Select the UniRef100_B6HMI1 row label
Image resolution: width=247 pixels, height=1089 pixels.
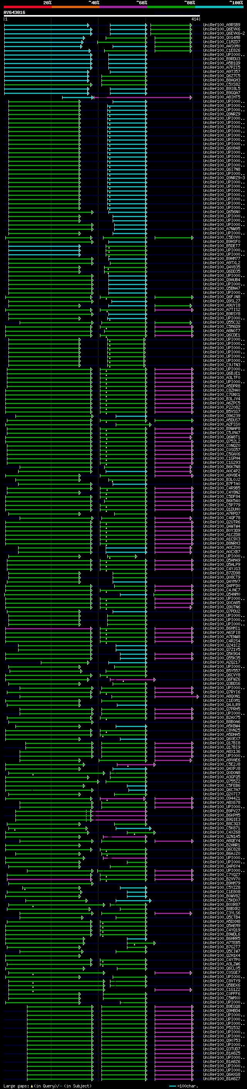tap(222, 629)
